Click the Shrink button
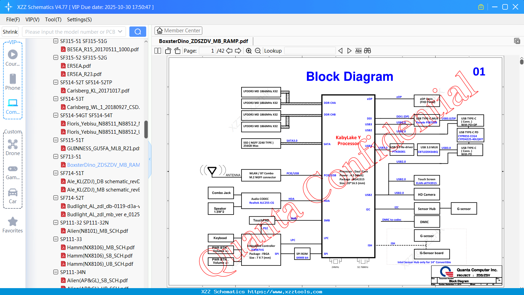Viewport: 524px width, 295px height. [10, 32]
